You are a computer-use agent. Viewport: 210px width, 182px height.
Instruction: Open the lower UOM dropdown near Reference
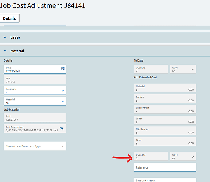192,157
